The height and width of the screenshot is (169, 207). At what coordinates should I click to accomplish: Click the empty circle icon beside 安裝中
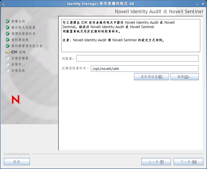(8, 64)
